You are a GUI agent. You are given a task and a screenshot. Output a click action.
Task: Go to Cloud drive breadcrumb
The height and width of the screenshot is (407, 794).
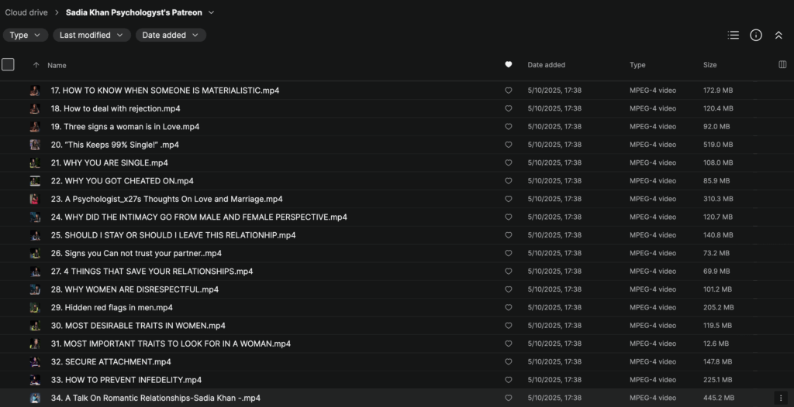pos(28,12)
